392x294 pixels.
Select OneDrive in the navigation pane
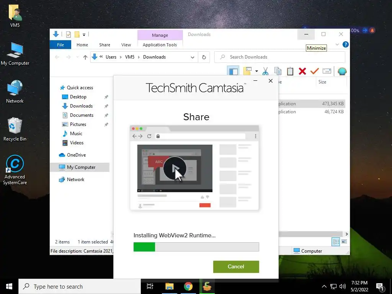point(76,155)
